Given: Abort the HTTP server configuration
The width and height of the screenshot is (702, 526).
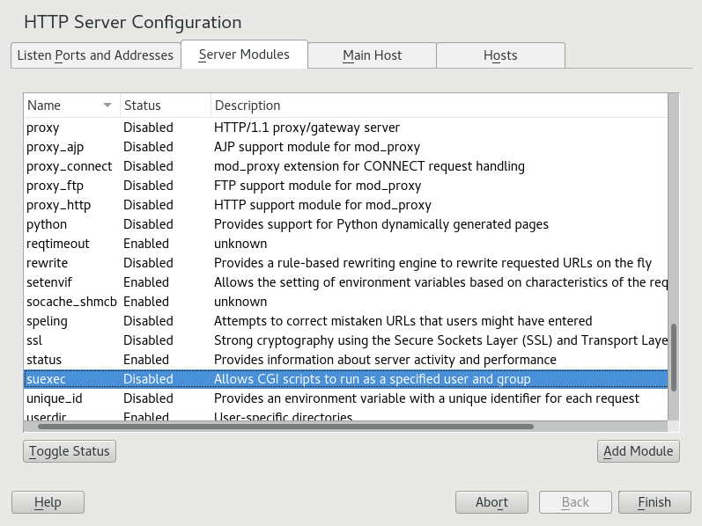Looking at the screenshot, I should coord(491,502).
